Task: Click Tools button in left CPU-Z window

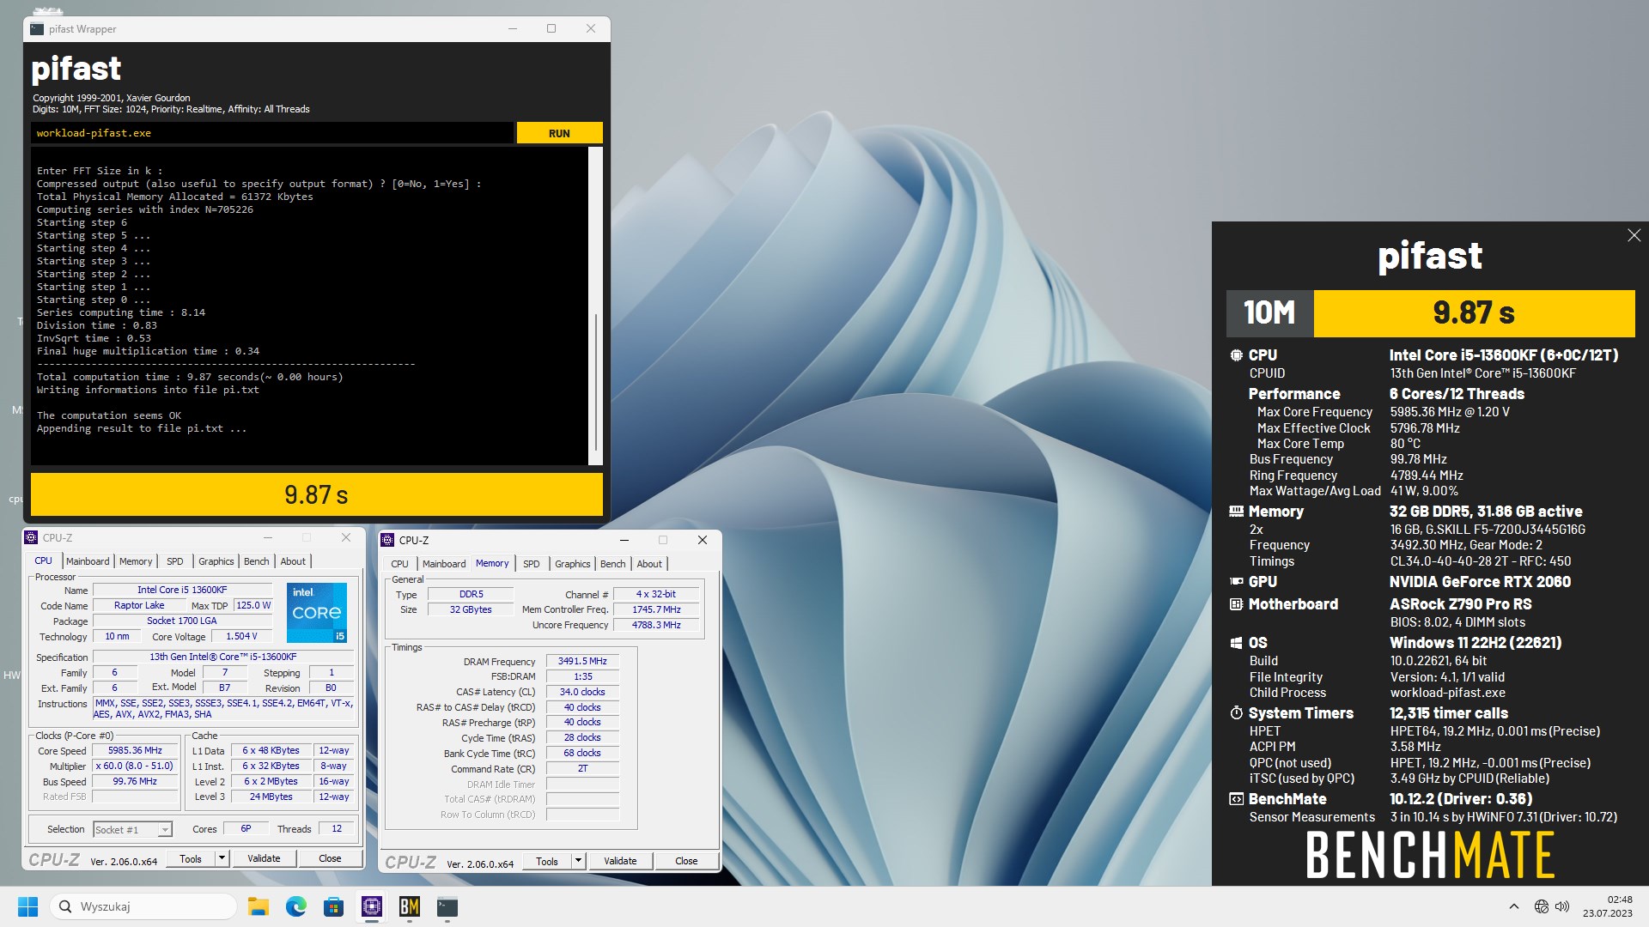Action: 191,858
